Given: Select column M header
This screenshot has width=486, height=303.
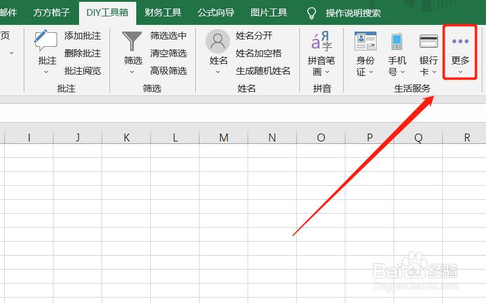Looking at the screenshot, I should (223, 137).
